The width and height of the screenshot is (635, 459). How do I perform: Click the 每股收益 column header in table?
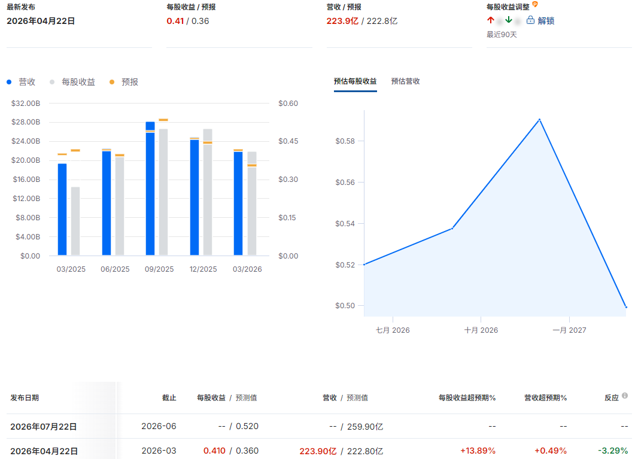[211, 398]
